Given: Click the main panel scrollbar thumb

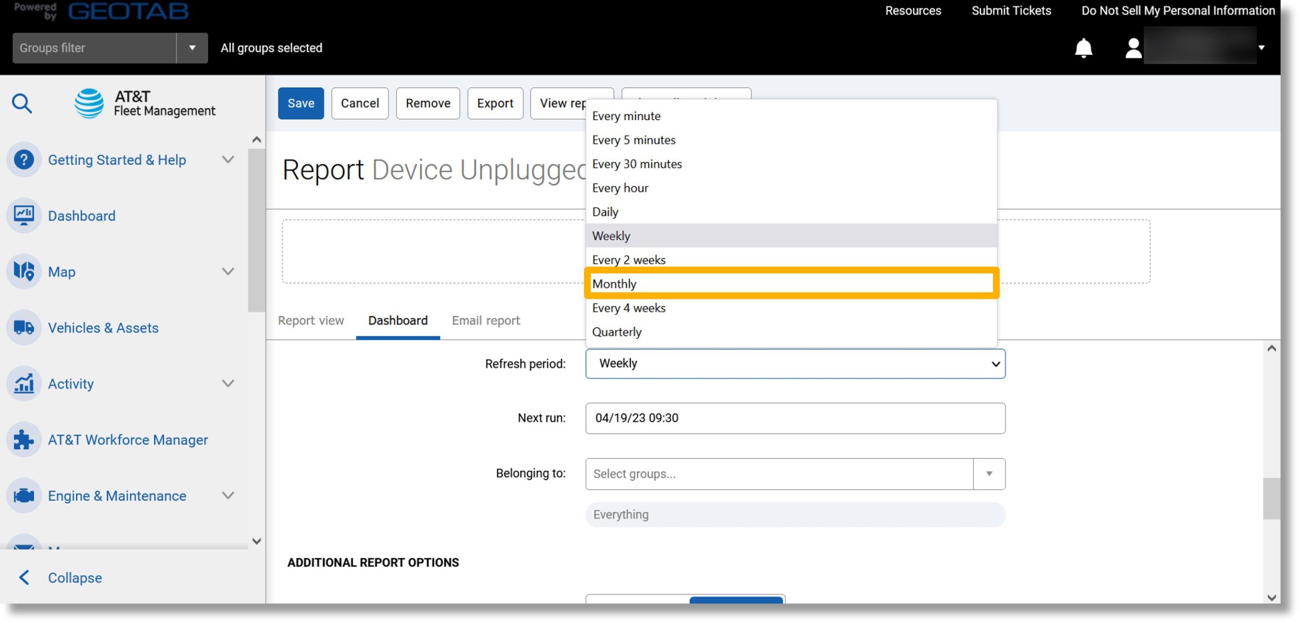Looking at the screenshot, I should point(1272,498).
